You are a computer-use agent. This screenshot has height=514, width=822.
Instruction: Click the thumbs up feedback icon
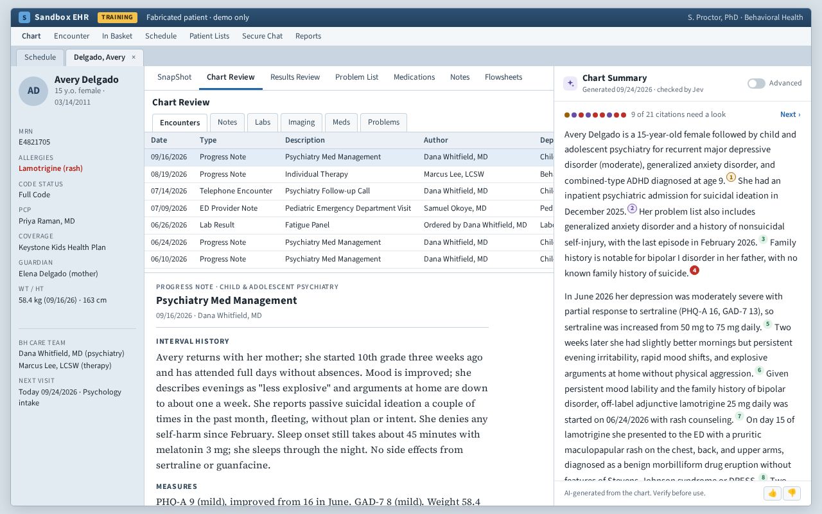coord(773,493)
